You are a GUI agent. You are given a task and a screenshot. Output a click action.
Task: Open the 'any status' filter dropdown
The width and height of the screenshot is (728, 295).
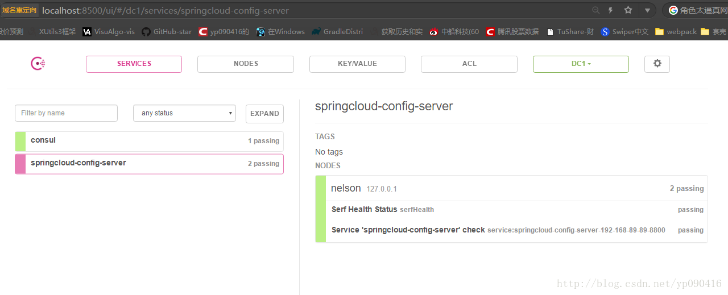[x=184, y=113]
